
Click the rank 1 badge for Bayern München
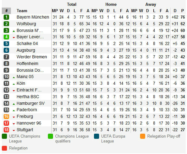[x=6, y=17]
